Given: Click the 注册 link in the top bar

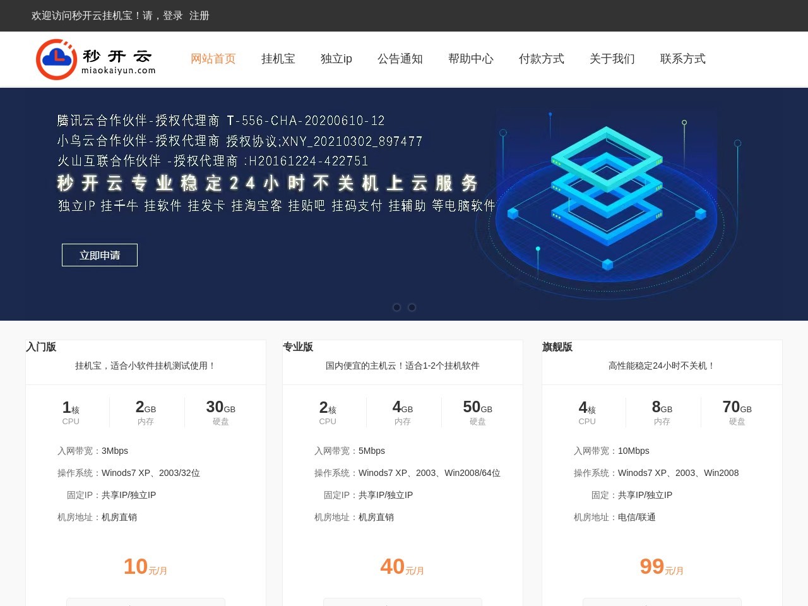Looking at the screenshot, I should pos(199,16).
